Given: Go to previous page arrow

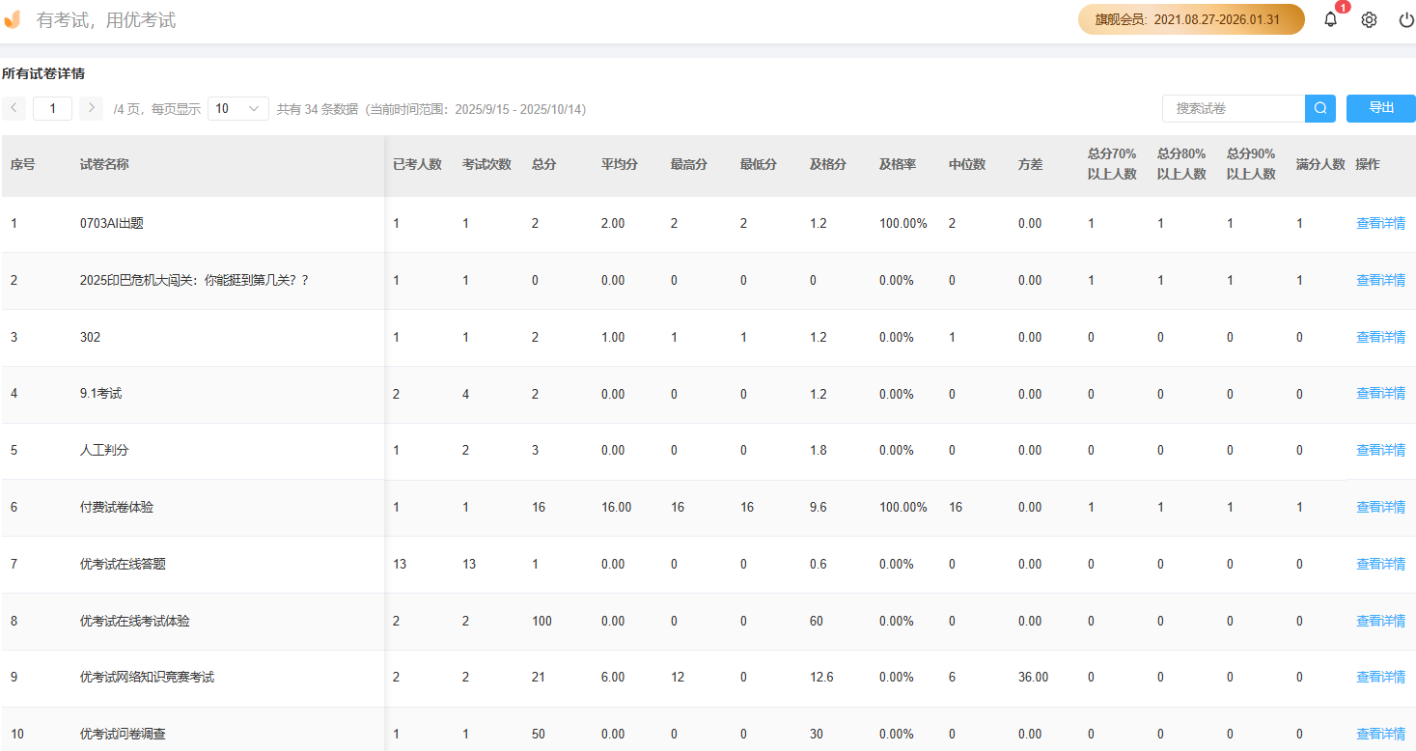Looking at the screenshot, I should click(14, 109).
